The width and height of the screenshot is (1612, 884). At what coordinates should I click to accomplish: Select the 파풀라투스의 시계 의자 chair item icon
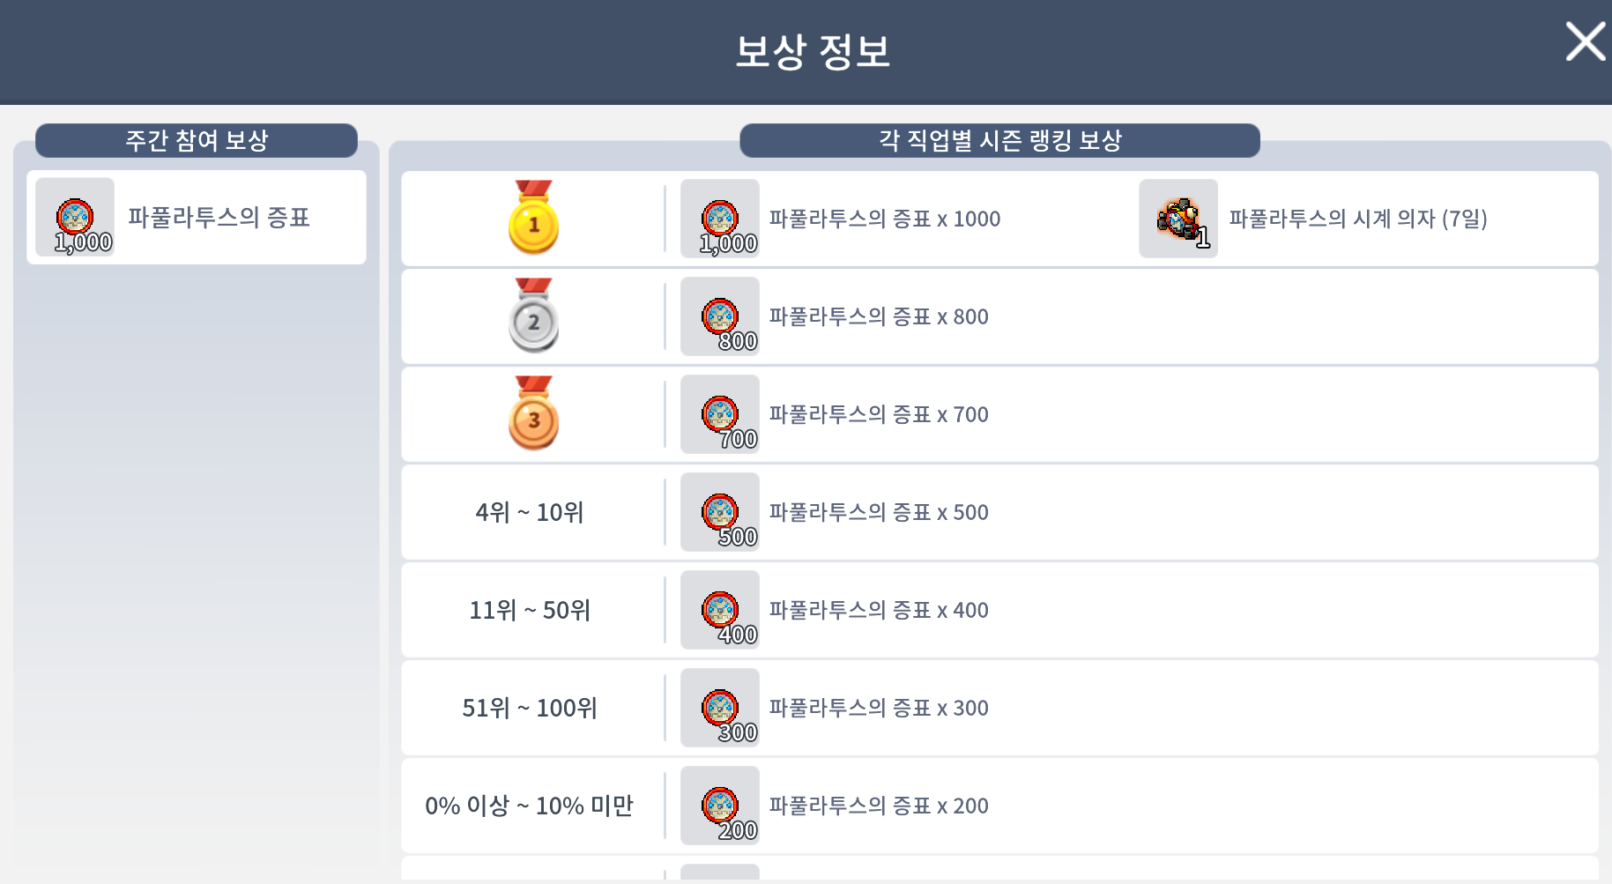pos(1178,219)
